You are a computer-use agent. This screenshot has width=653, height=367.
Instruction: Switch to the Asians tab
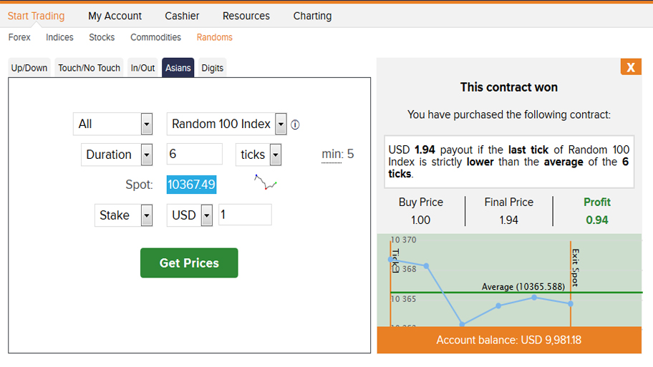[178, 68]
